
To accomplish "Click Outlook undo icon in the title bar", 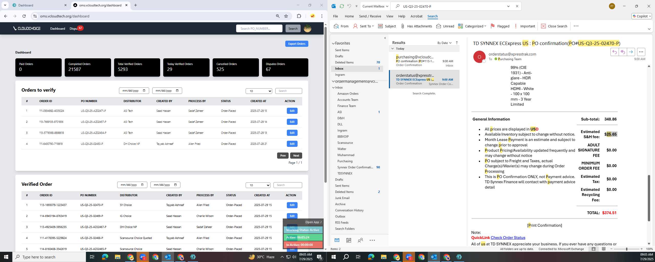I will click(x=349, y=6).
